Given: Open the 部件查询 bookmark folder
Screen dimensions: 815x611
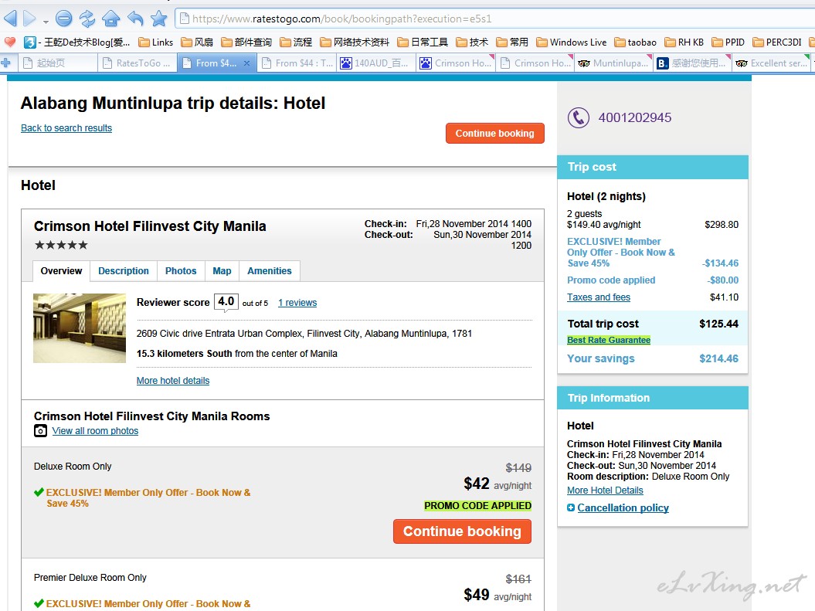Looking at the screenshot, I should click(246, 42).
